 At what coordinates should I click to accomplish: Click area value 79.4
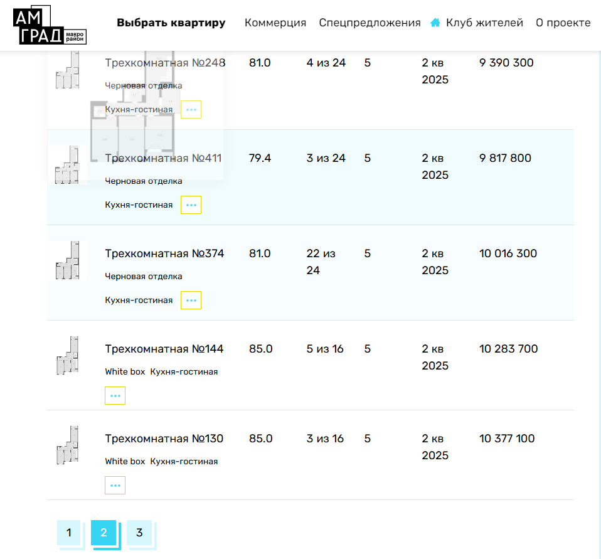coord(260,158)
